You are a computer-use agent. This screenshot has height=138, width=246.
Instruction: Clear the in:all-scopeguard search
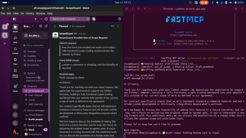[88, 19]
